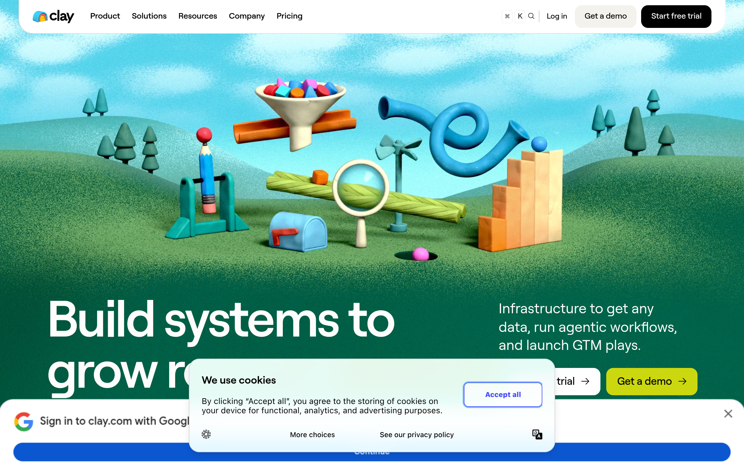The height and width of the screenshot is (465, 744).
Task: Open See our privacy policy link
Action: pyautogui.click(x=416, y=434)
